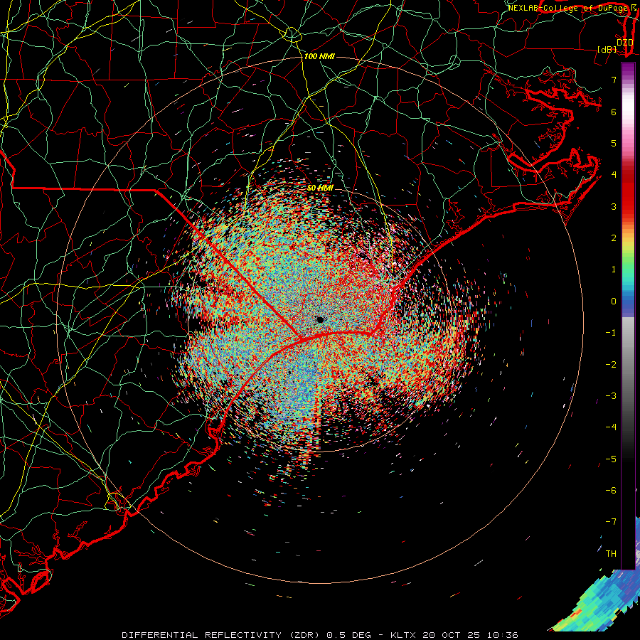This screenshot has height=640, width=640.
Task: Click the black radar site dot at the center
Action: coord(320,319)
